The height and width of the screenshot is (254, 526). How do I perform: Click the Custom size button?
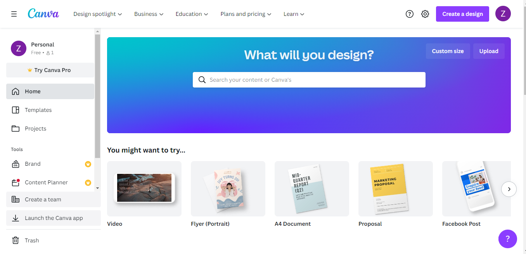448,51
